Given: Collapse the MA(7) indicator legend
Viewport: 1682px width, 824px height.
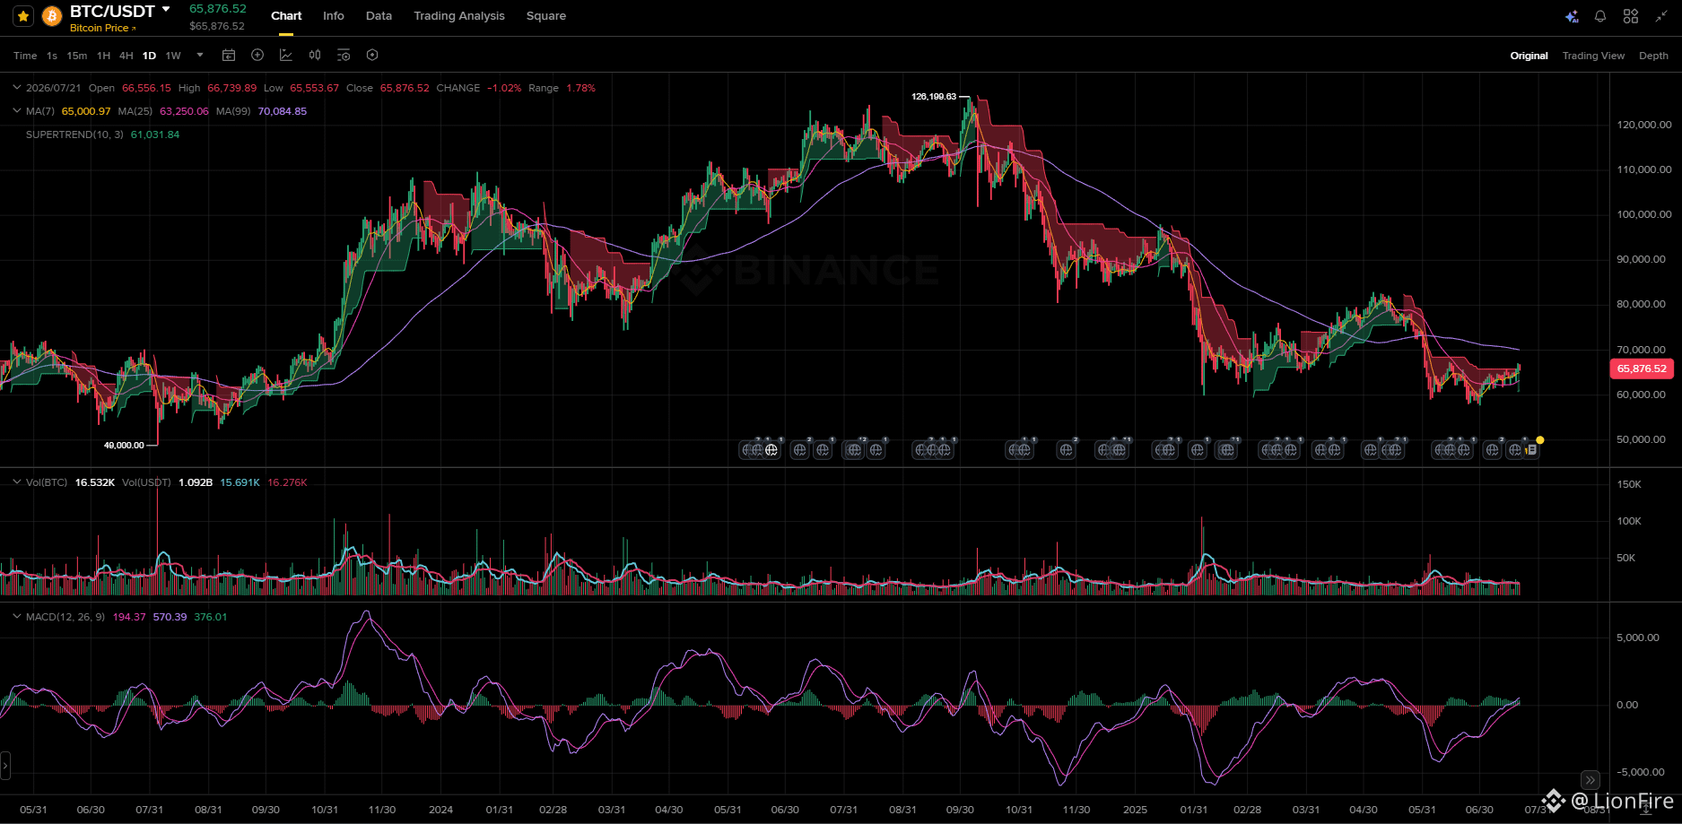Looking at the screenshot, I should [x=17, y=111].
